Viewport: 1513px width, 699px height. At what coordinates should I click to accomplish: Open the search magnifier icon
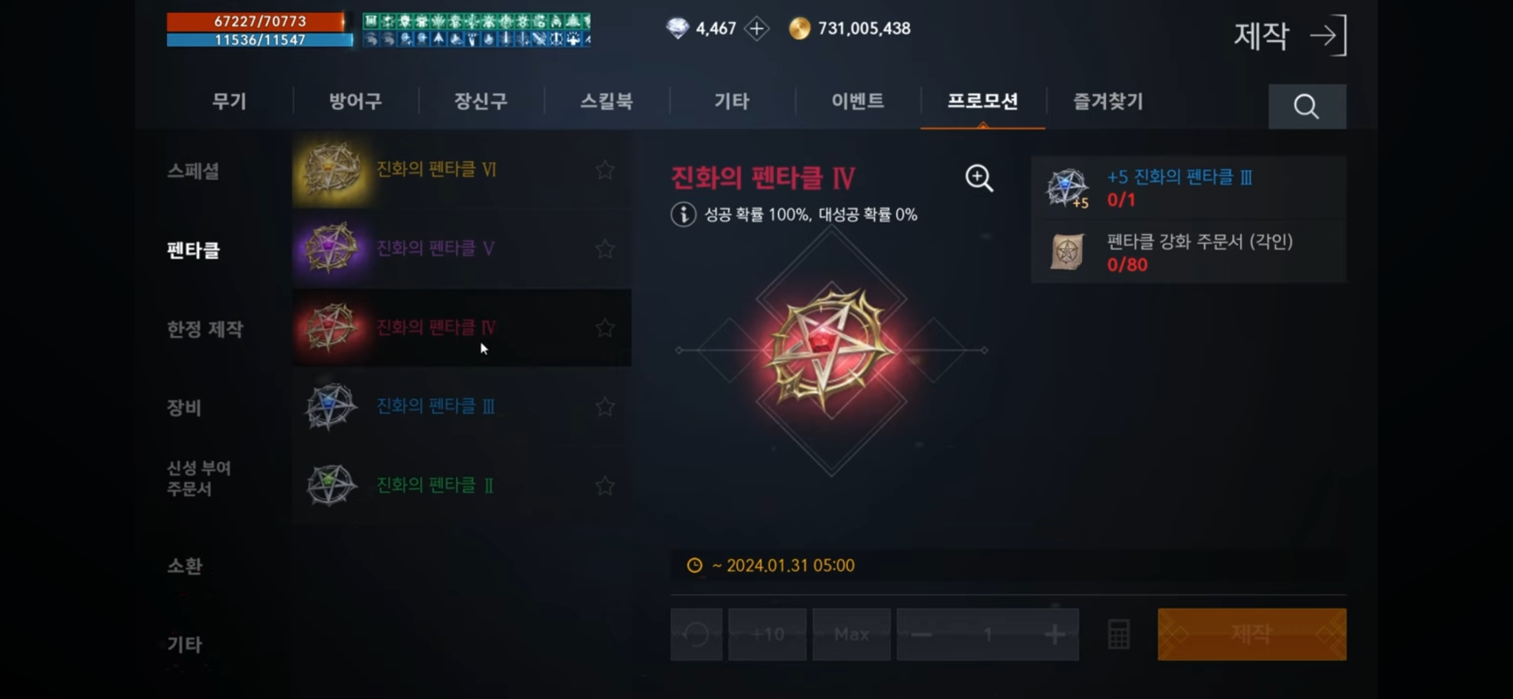tap(1307, 106)
